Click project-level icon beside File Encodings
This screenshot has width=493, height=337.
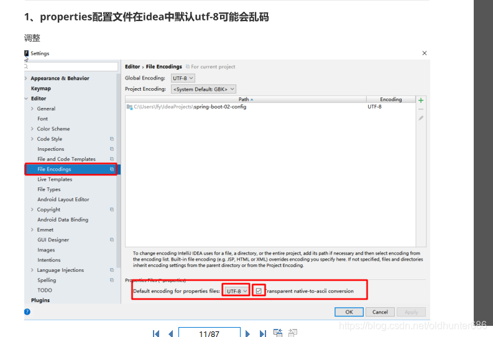coord(112,169)
